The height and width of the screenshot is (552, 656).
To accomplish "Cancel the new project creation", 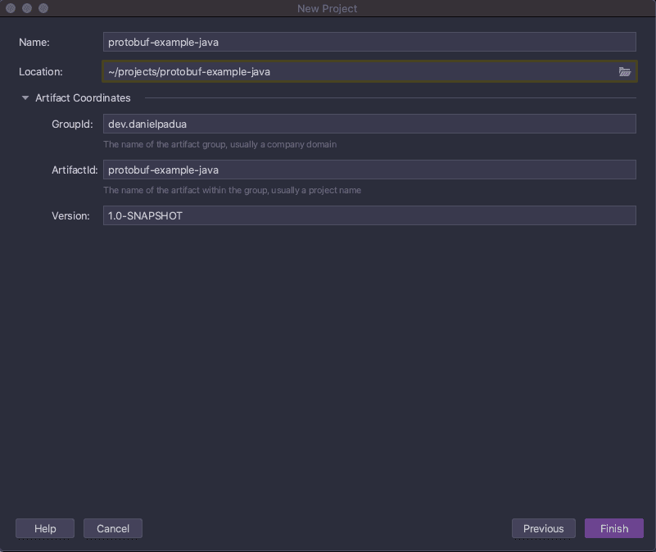I will click(x=112, y=528).
